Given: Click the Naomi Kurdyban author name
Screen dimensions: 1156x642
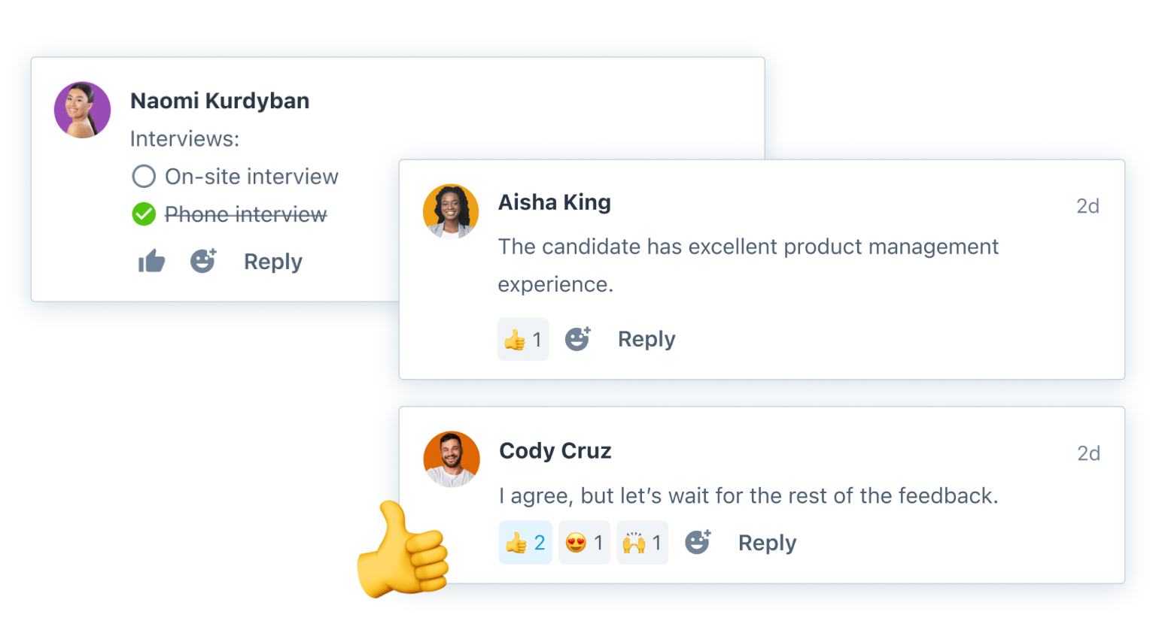Looking at the screenshot, I should coord(220,101).
